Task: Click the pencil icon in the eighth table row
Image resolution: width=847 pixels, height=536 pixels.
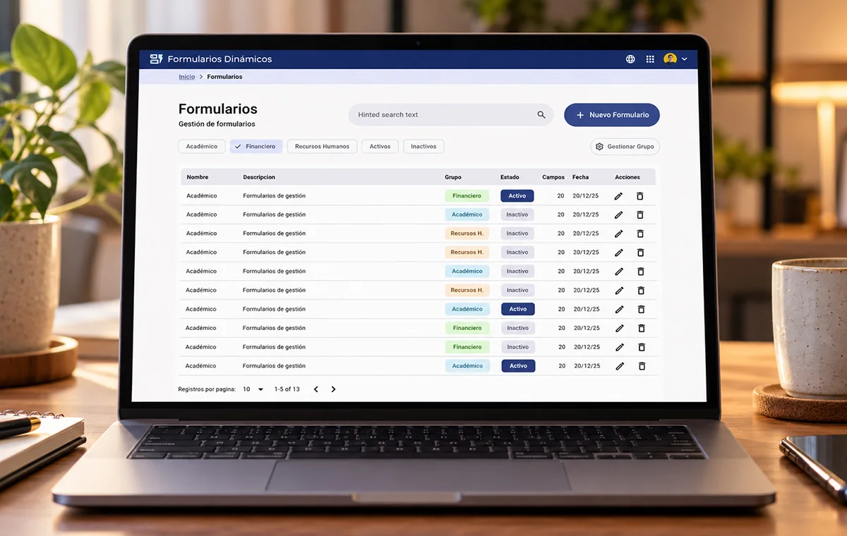Action: [x=619, y=328]
